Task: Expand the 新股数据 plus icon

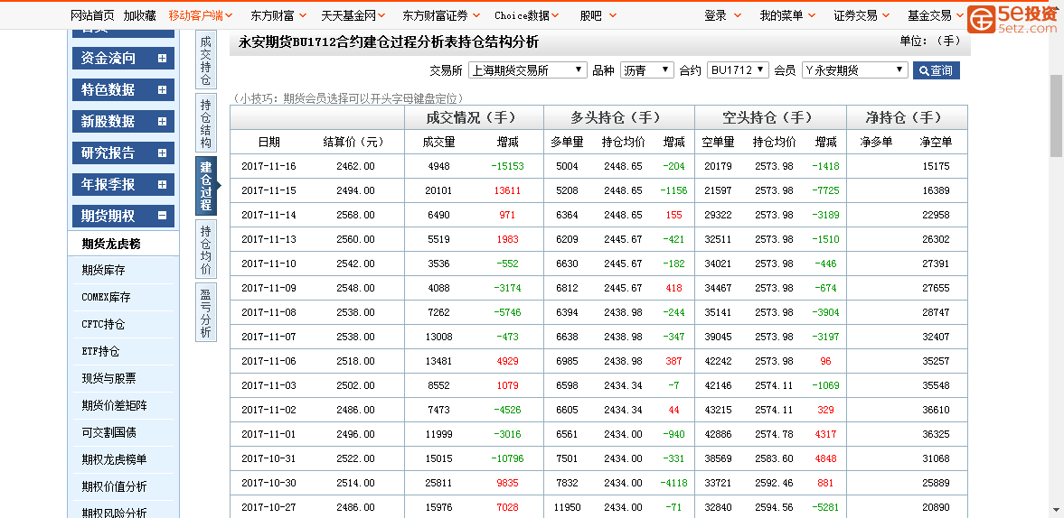Action: pyautogui.click(x=162, y=122)
